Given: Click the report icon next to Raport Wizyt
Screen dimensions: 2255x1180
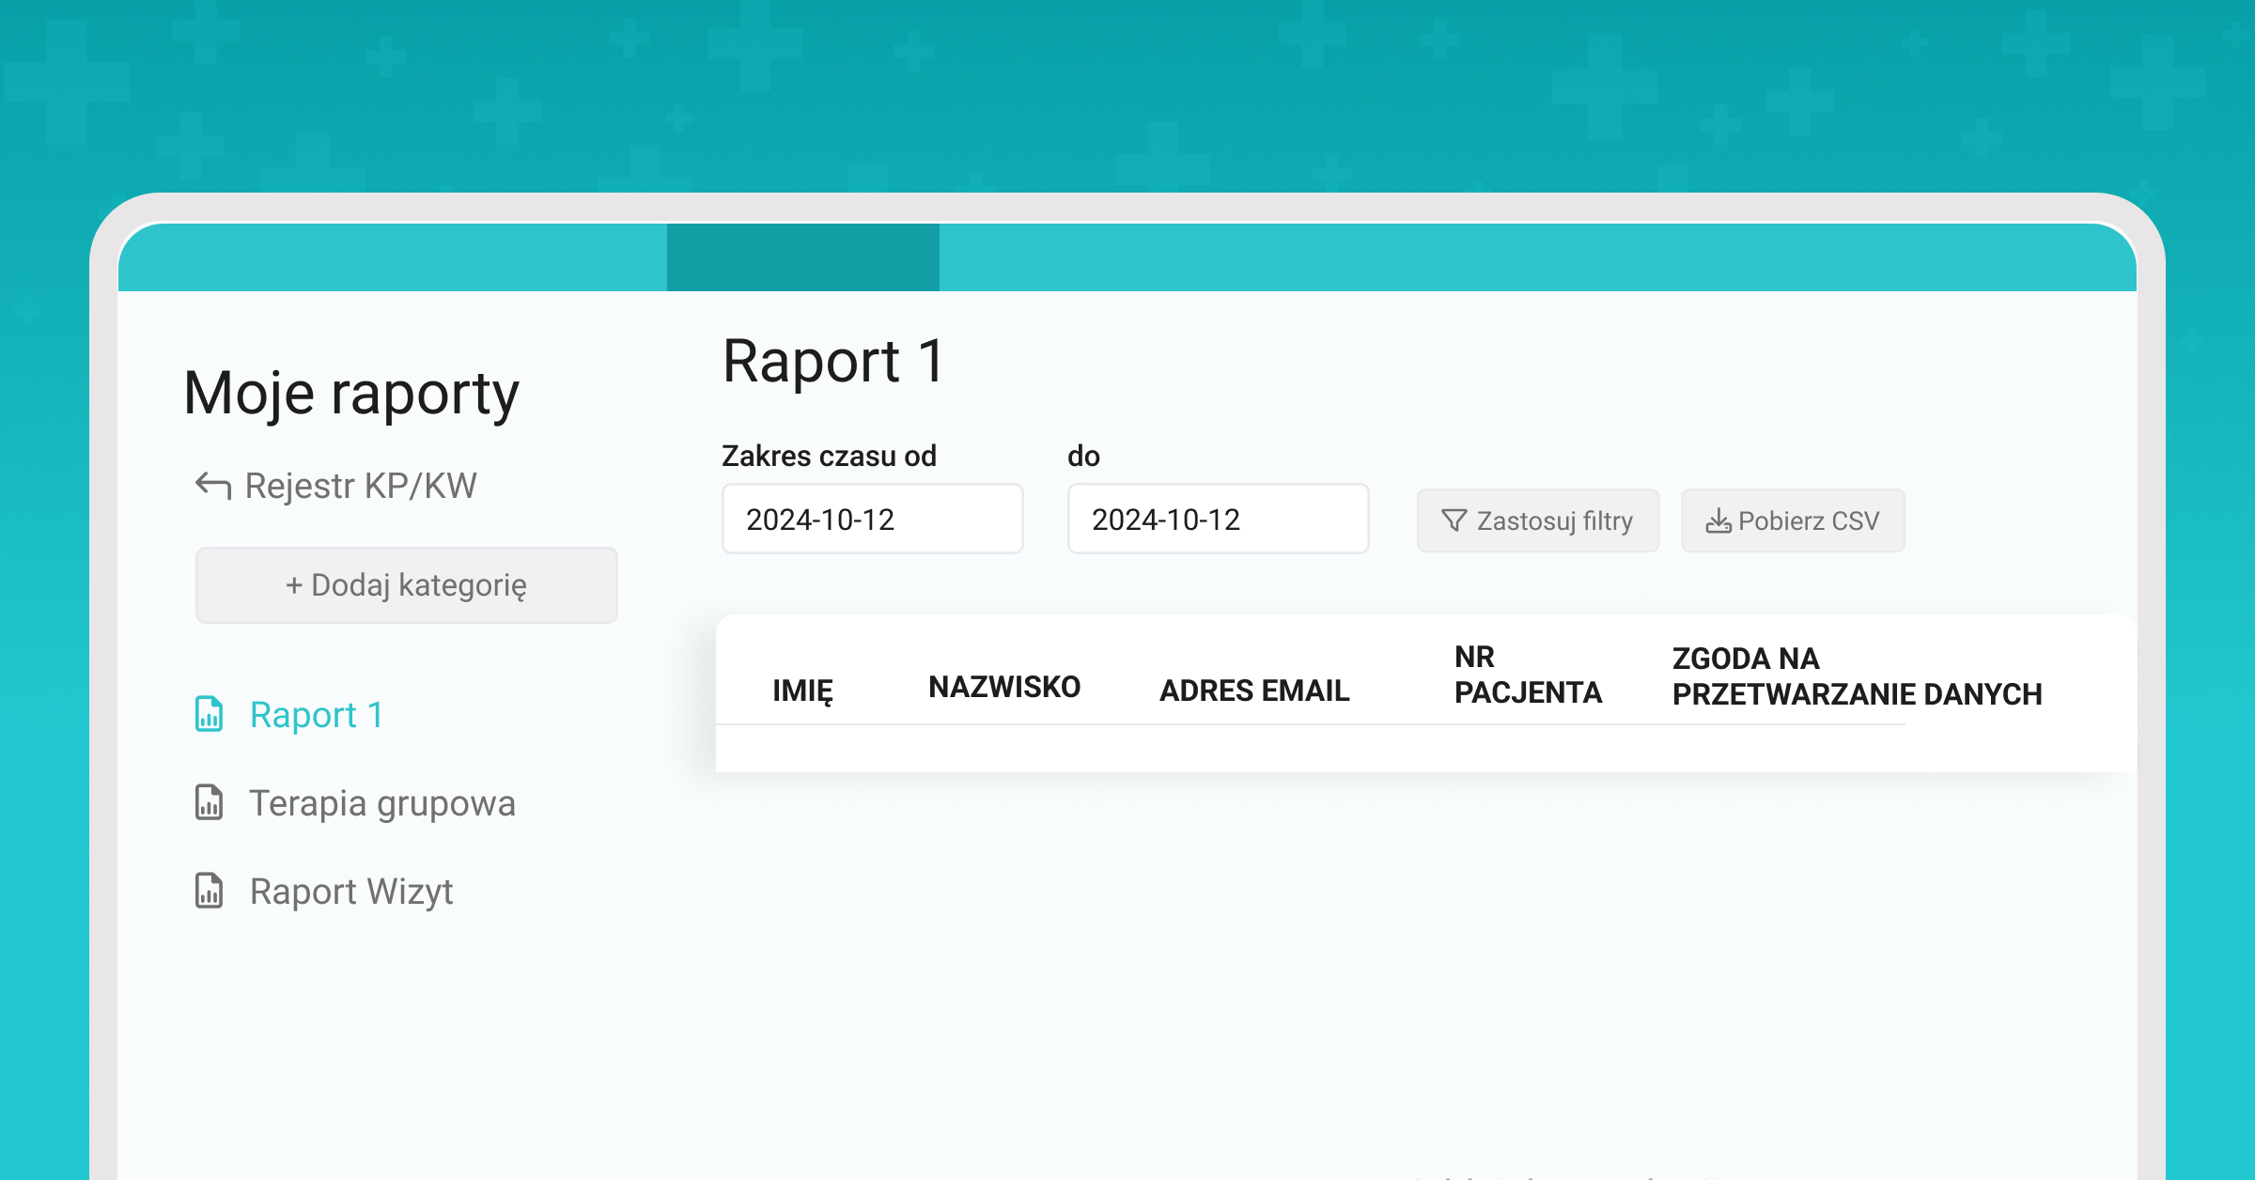Looking at the screenshot, I should point(209,891).
